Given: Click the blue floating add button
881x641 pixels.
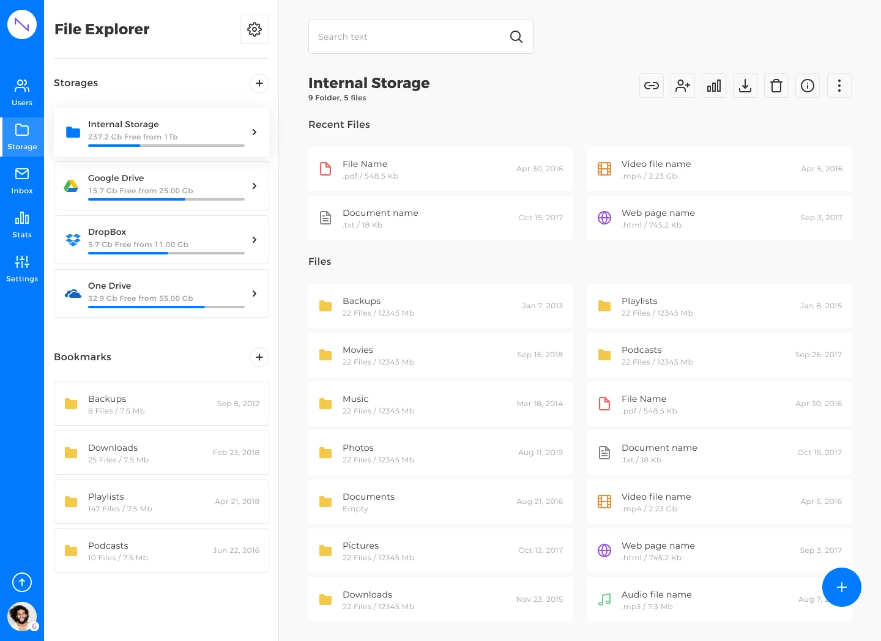Looking at the screenshot, I should pos(842,587).
